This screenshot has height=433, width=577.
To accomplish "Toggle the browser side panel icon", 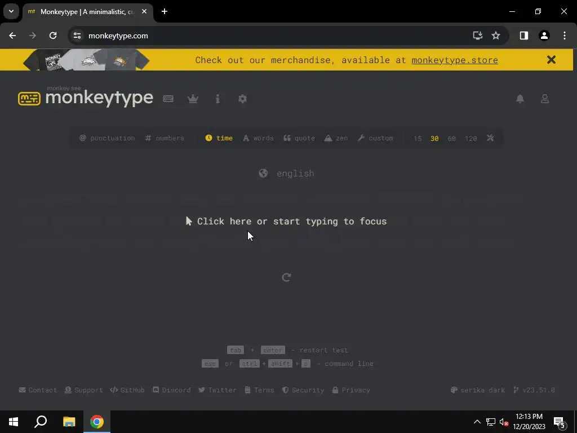I will coord(523,36).
